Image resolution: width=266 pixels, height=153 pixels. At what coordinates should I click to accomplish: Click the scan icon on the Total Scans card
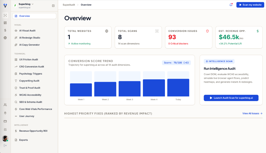pyautogui.click(x=157, y=31)
